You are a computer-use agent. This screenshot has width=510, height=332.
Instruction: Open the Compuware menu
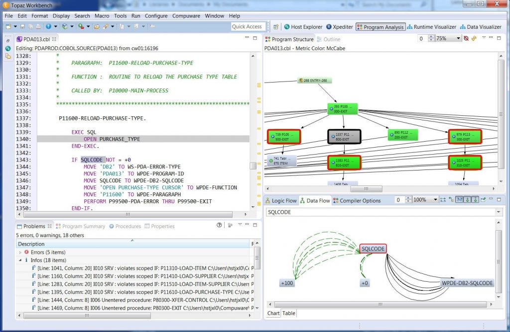[x=186, y=16]
